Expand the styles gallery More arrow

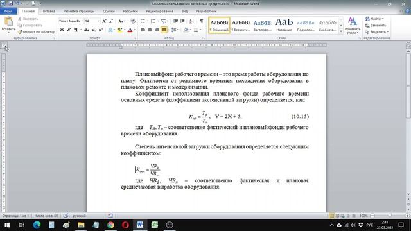341,31
